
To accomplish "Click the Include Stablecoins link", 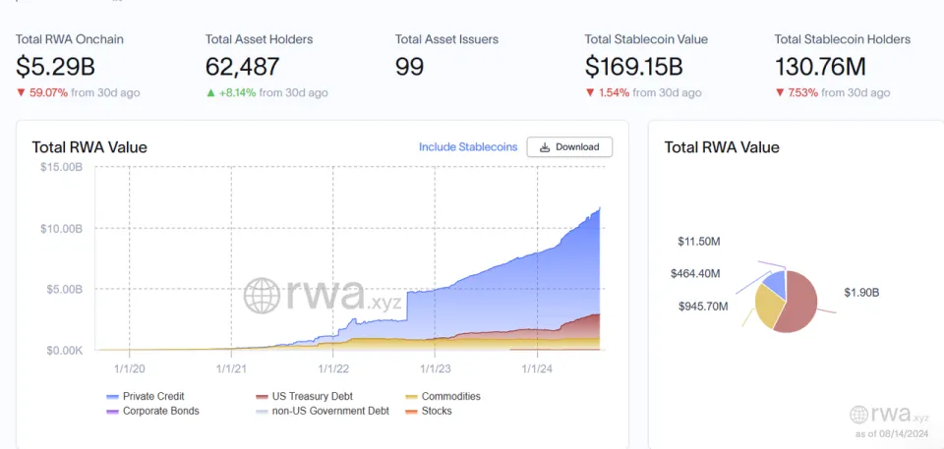I will pyautogui.click(x=468, y=147).
